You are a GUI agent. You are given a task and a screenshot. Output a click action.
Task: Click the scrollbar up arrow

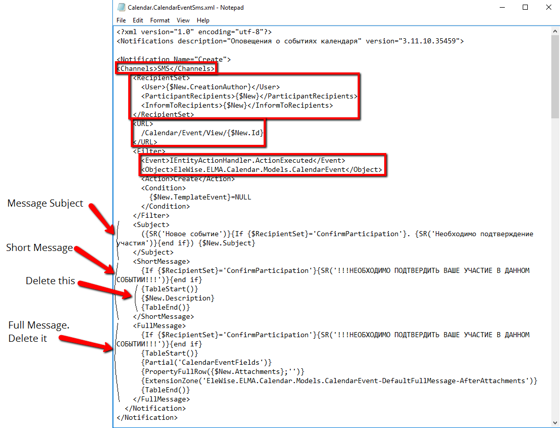[555, 30]
